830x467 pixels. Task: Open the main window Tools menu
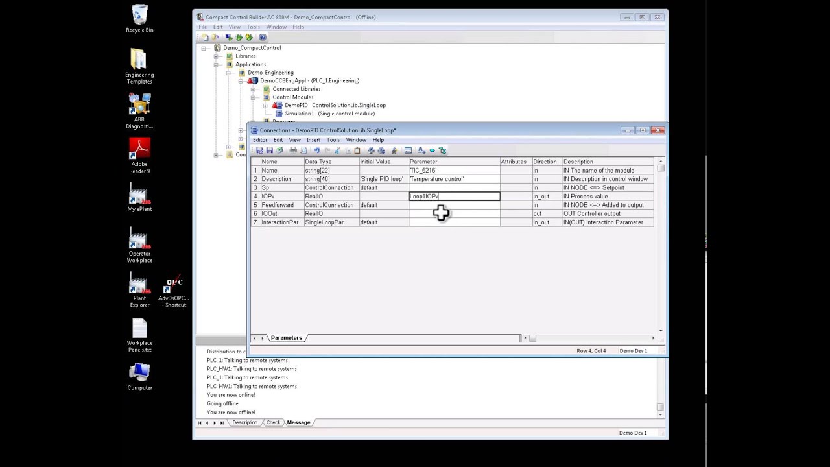(x=253, y=27)
